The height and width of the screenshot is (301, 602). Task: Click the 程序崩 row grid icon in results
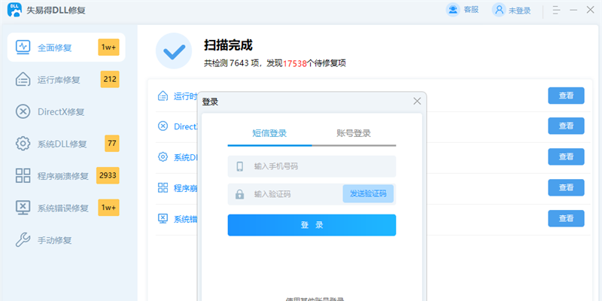tap(163, 187)
